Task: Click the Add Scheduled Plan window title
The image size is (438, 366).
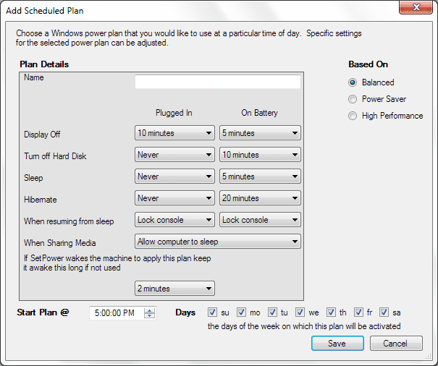Action: pos(45,11)
